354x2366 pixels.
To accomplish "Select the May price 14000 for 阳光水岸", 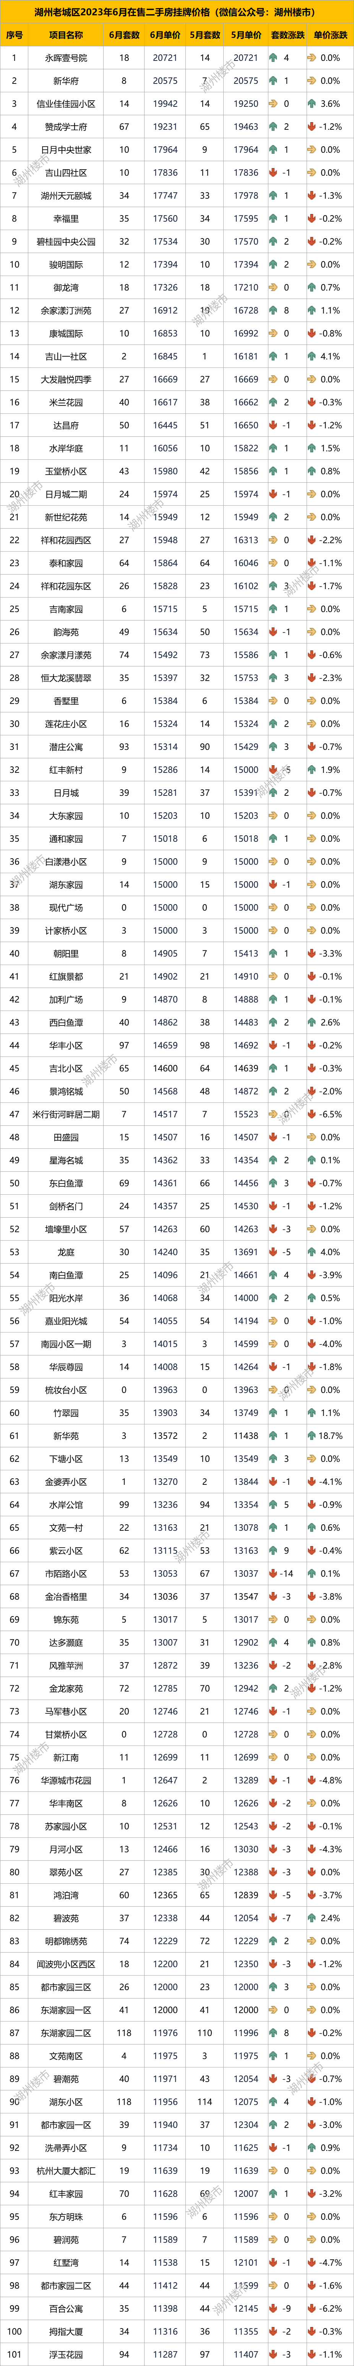I will [x=246, y=1298].
